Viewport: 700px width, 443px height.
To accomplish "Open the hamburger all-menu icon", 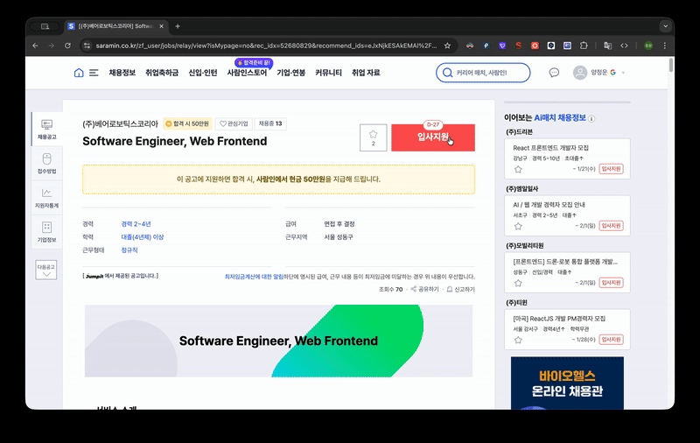I will (94, 73).
